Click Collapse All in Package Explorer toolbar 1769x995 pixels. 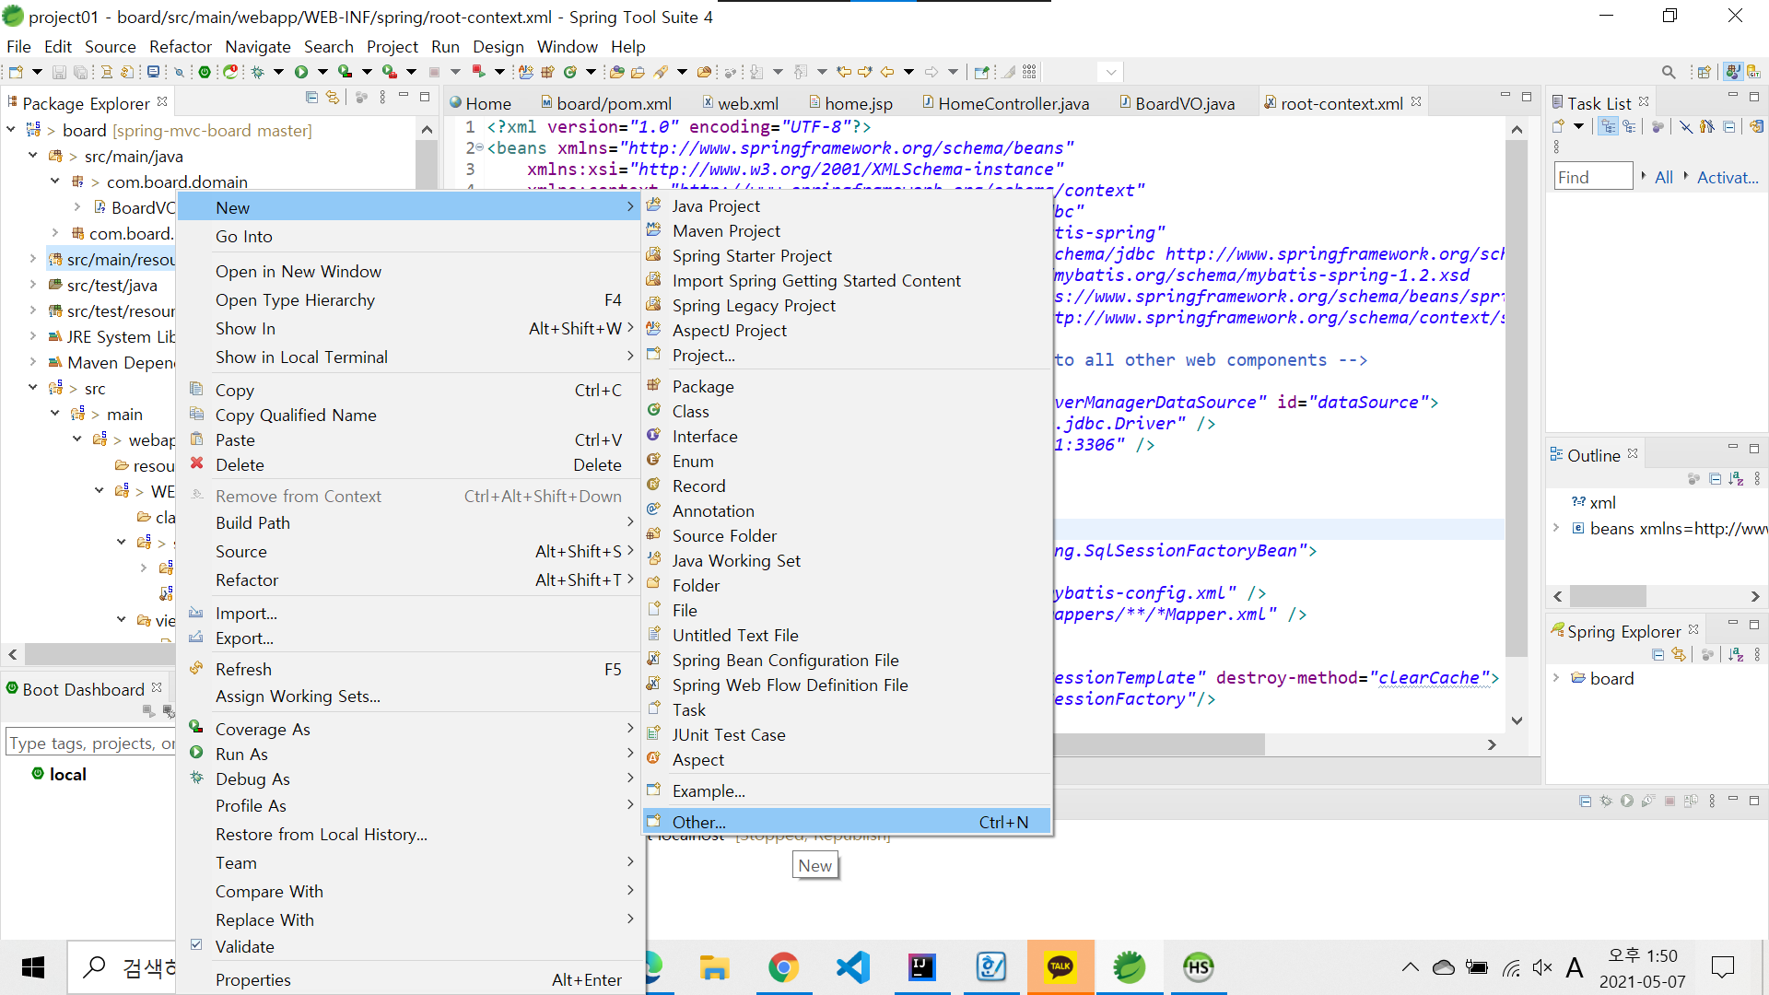[311, 98]
